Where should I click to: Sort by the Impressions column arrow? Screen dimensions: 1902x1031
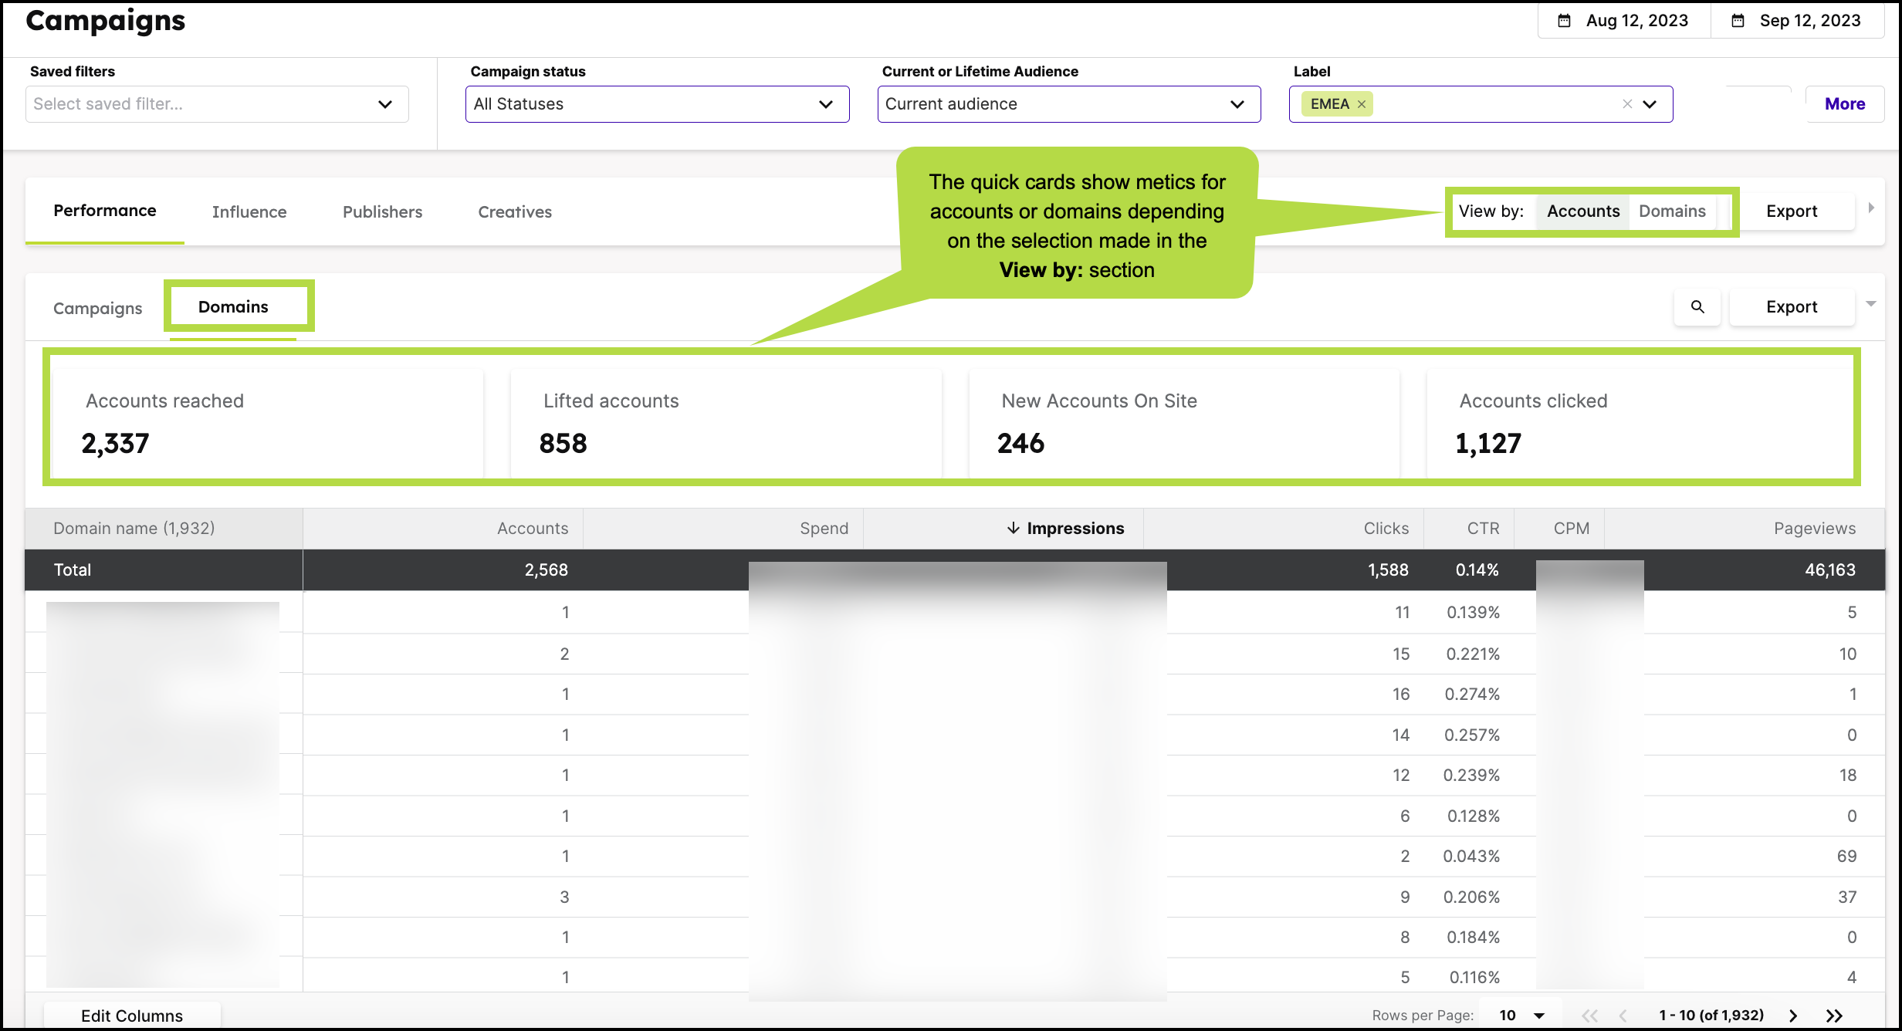(1013, 528)
